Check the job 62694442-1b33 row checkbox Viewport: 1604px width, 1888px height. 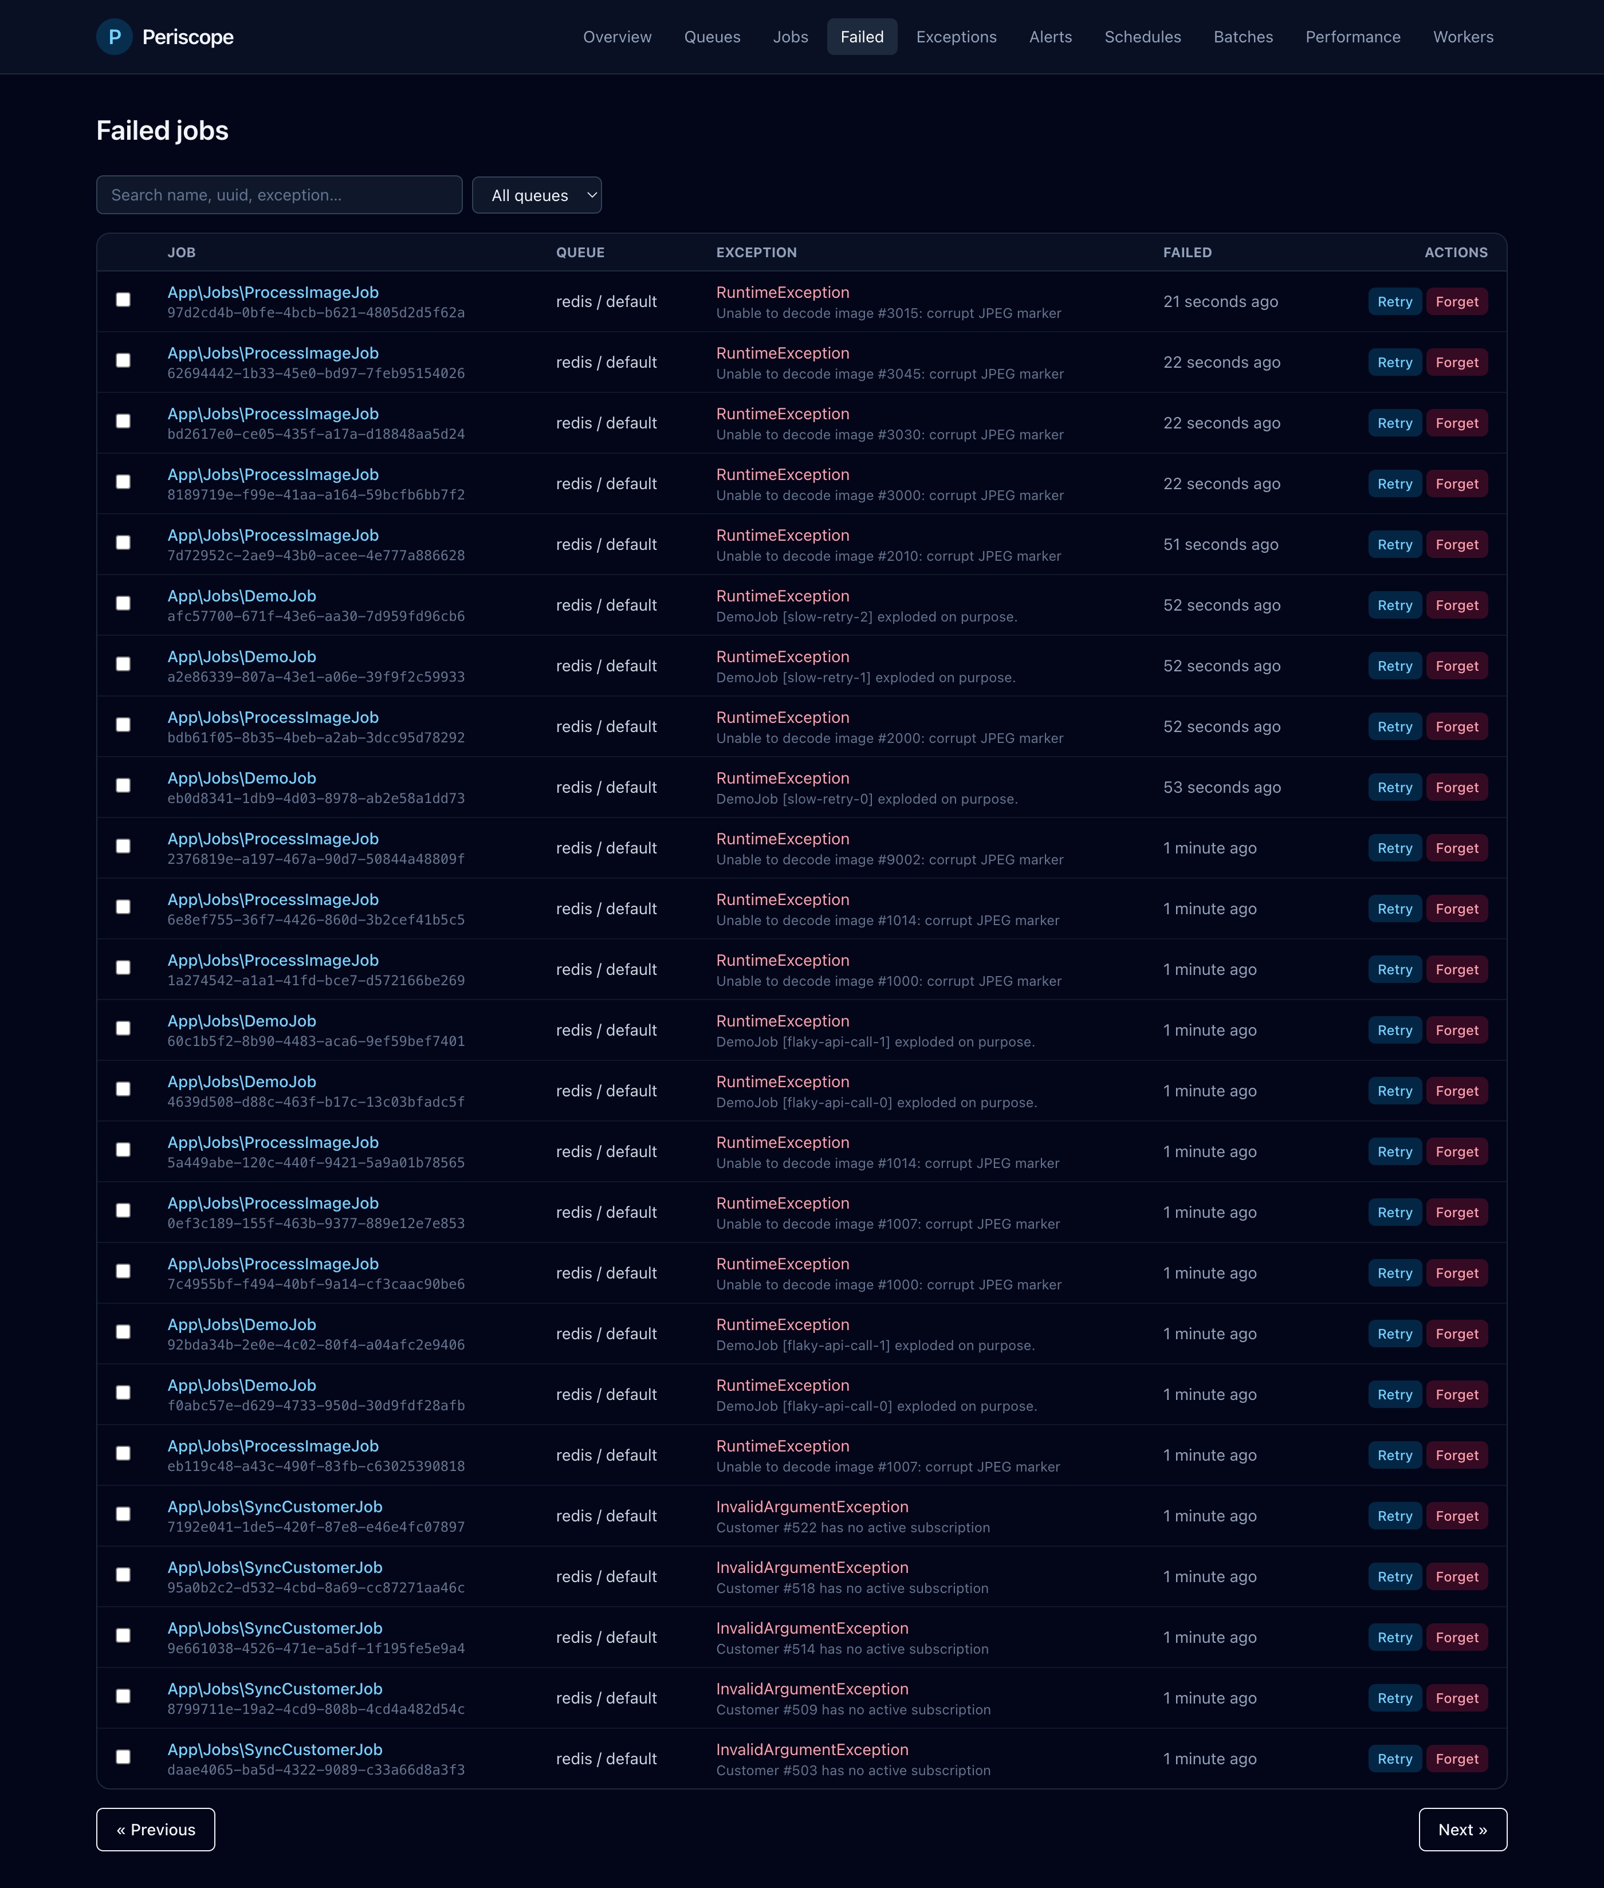[x=123, y=361]
